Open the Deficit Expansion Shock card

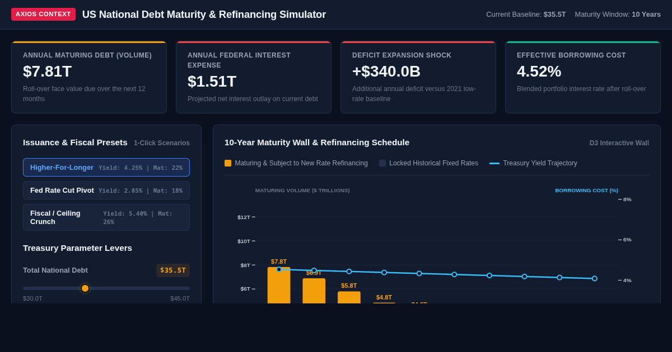418,77
